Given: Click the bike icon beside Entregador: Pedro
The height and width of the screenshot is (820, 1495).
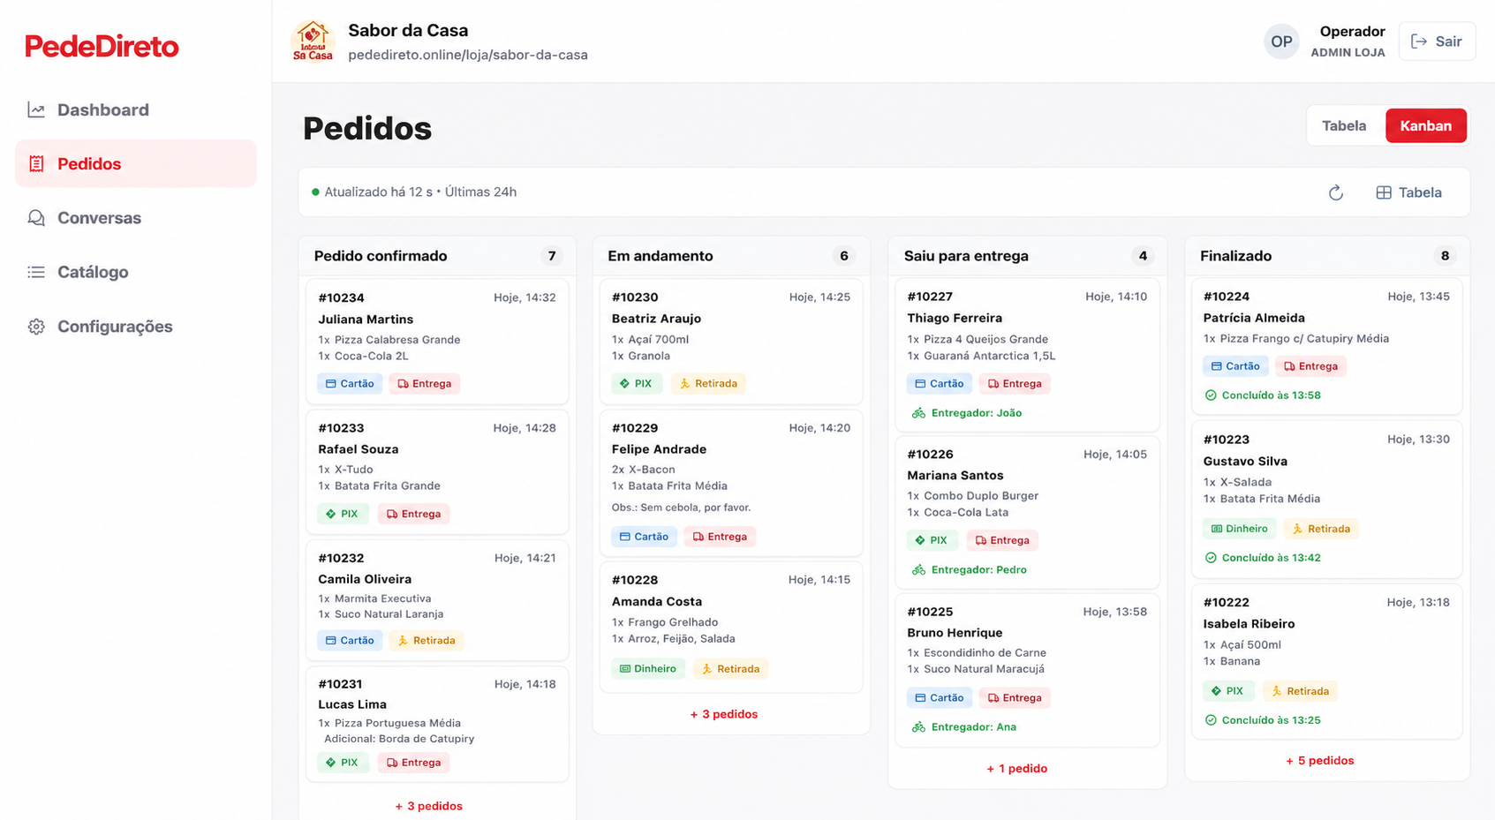Looking at the screenshot, I should (918, 570).
